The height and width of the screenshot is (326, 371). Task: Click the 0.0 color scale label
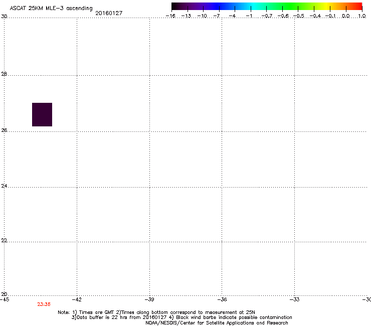(x=346, y=16)
